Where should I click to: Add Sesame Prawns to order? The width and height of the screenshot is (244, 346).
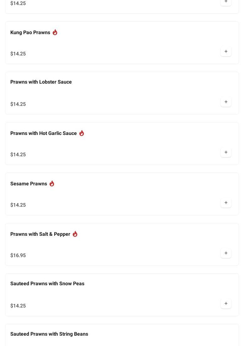pyautogui.click(x=226, y=203)
